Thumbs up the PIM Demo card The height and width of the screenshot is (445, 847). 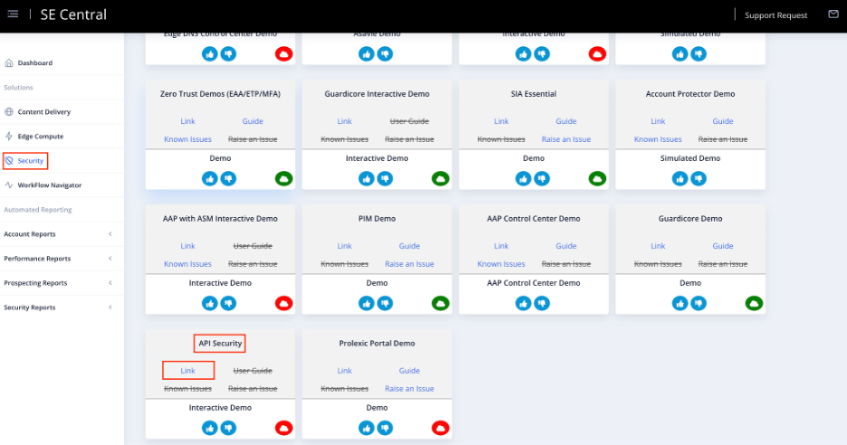click(366, 303)
